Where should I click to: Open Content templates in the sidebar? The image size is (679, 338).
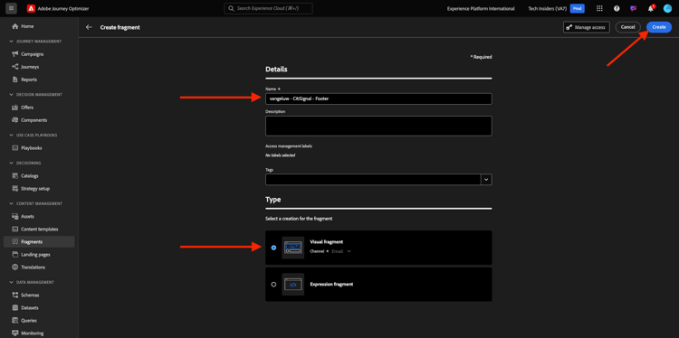pyautogui.click(x=39, y=229)
